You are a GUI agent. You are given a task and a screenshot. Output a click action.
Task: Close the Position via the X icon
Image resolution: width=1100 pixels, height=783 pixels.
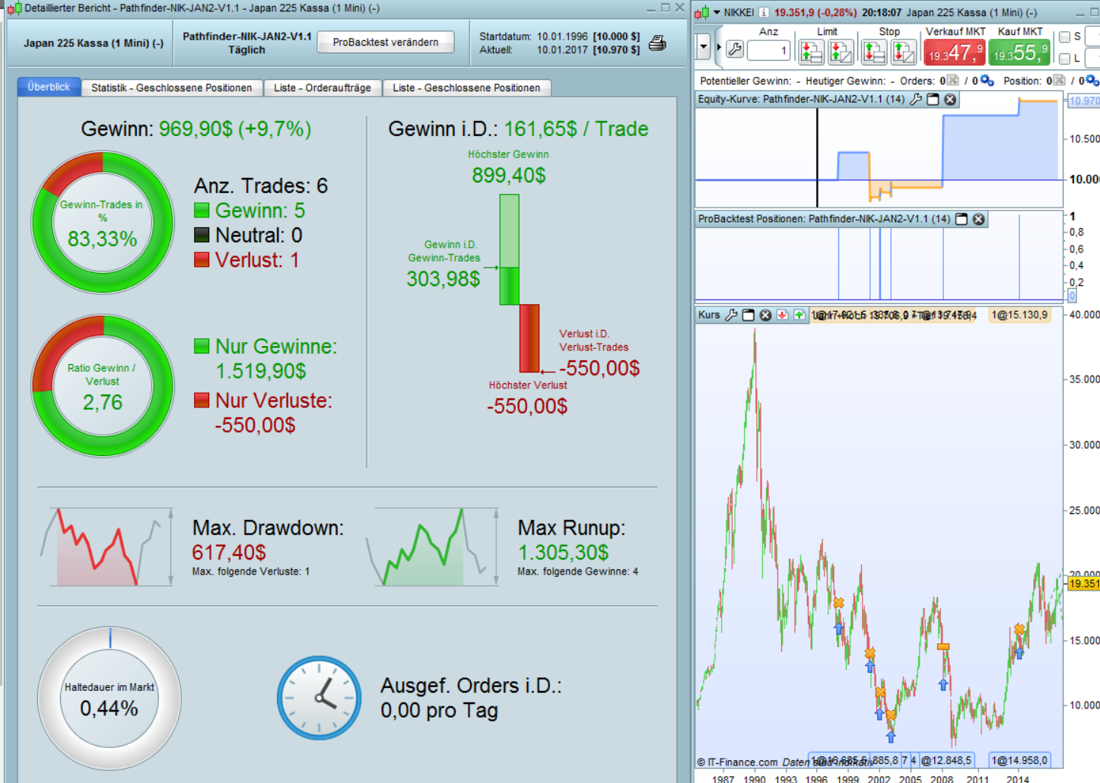[1059, 81]
